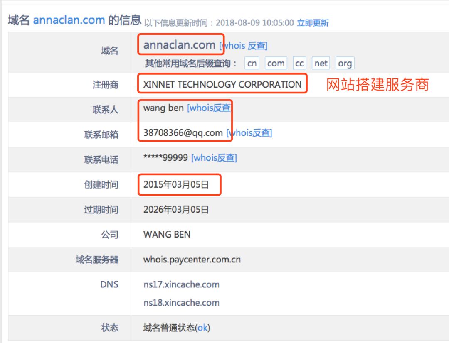Query the com domain suffix
449x343 pixels.
pos(276,63)
